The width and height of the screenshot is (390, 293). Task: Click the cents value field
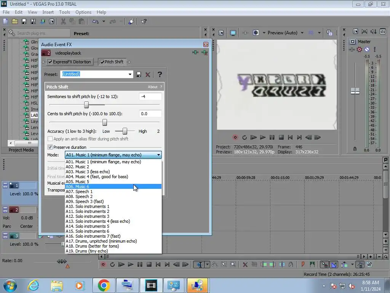pyautogui.click(x=150, y=114)
